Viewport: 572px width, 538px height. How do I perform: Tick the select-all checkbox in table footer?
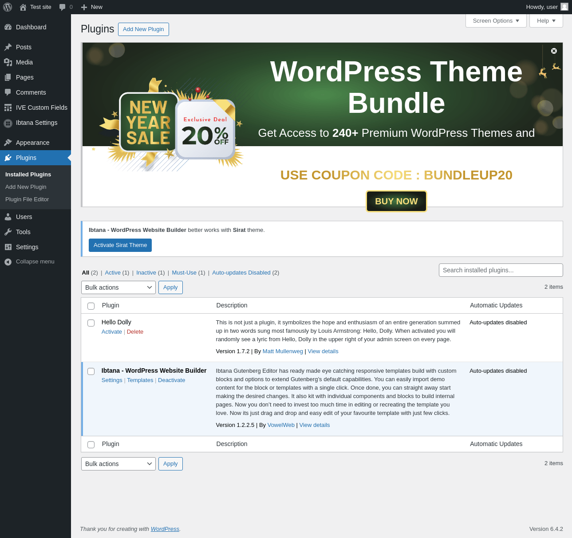(x=91, y=445)
